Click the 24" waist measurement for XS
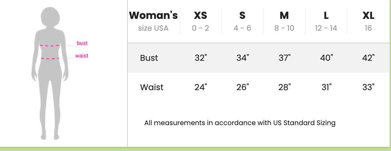The width and height of the screenshot is (391, 151). coord(201,87)
